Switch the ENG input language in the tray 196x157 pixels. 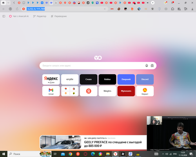(x=175, y=154)
